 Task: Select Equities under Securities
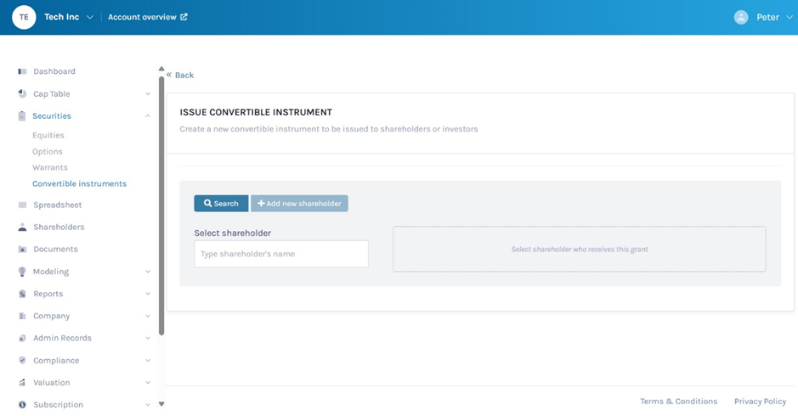(x=48, y=135)
